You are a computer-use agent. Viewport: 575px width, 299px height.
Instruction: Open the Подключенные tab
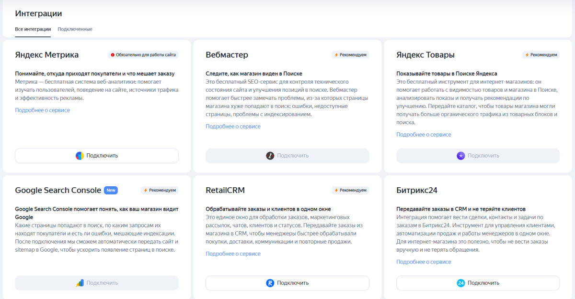(x=75, y=29)
